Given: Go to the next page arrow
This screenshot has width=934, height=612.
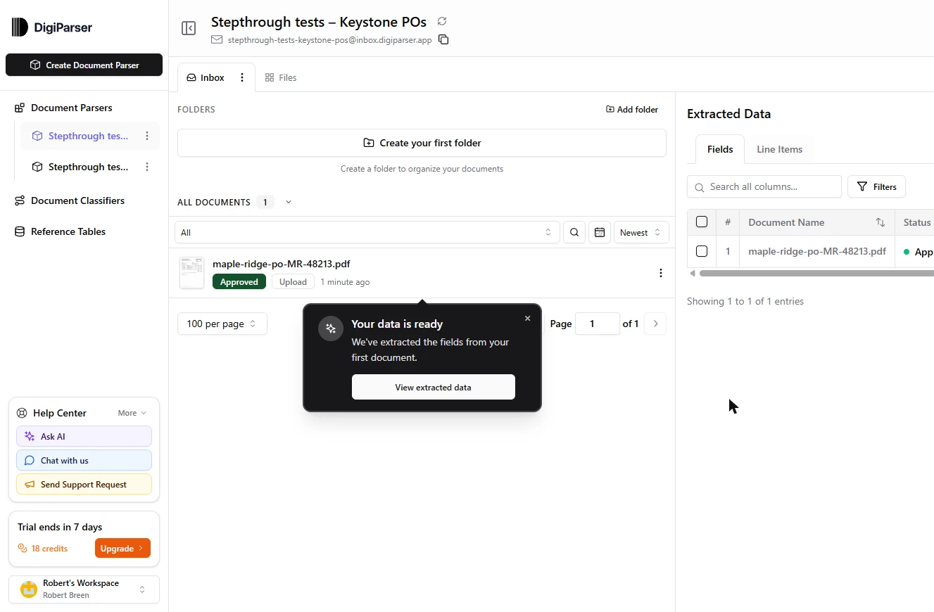Looking at the screenshot, I should coord(655,324).
